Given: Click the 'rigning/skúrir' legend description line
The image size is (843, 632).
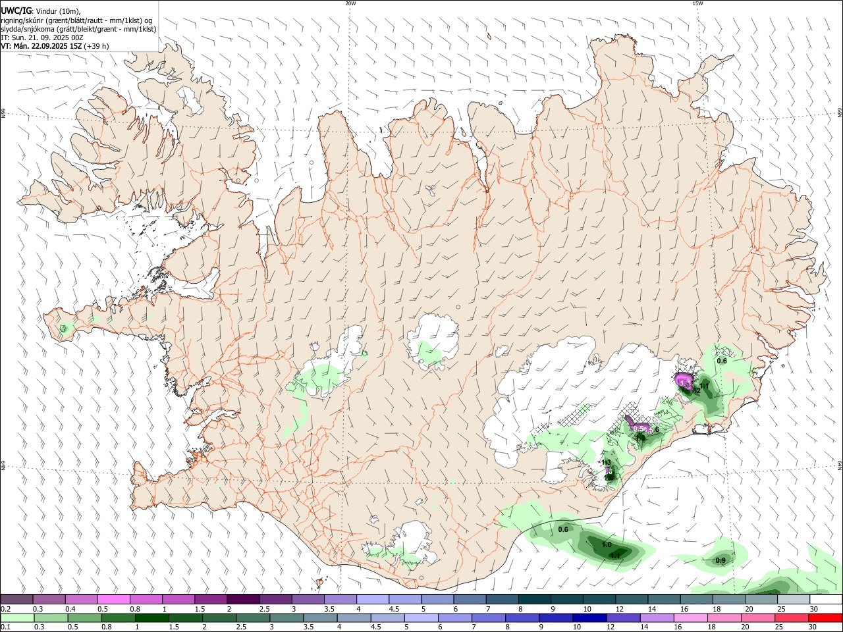Looking at the screenshot, I should 76,20.
